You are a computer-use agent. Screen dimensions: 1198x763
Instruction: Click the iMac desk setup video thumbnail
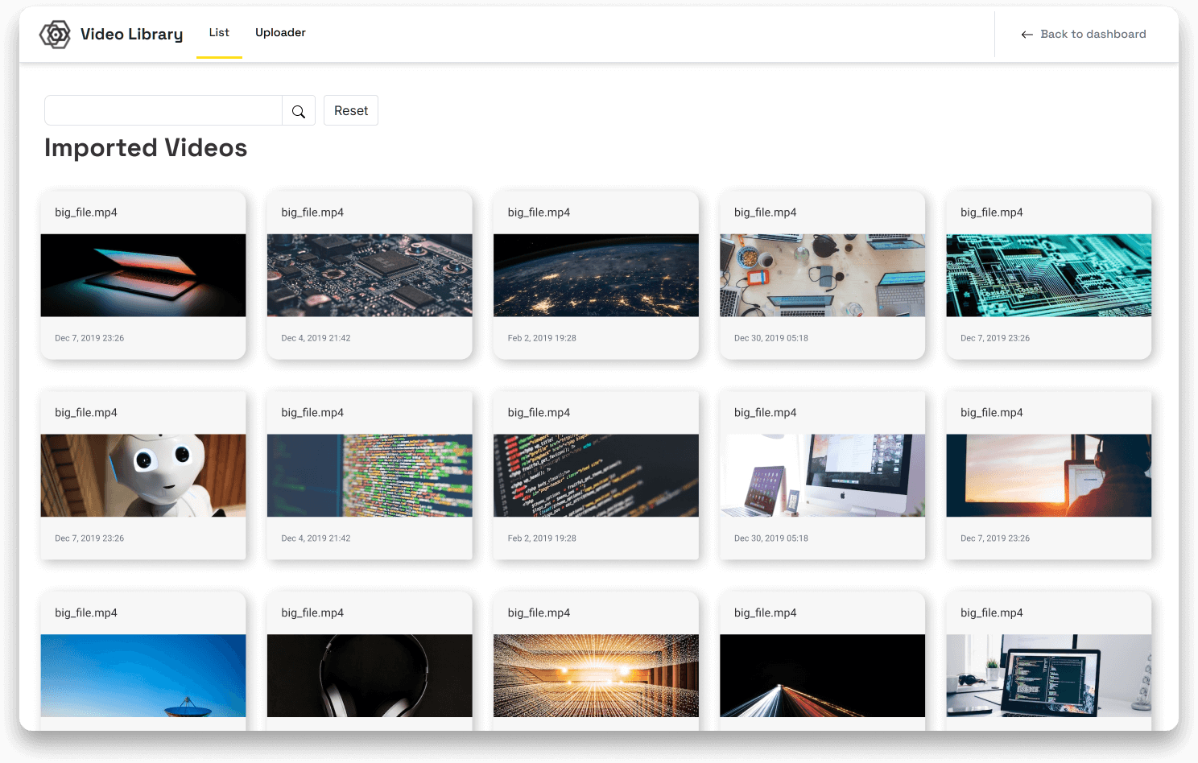(822, 475)
